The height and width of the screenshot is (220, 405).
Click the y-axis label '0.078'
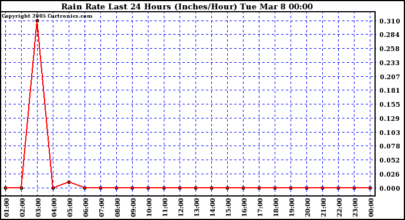[x=390, y=146]
